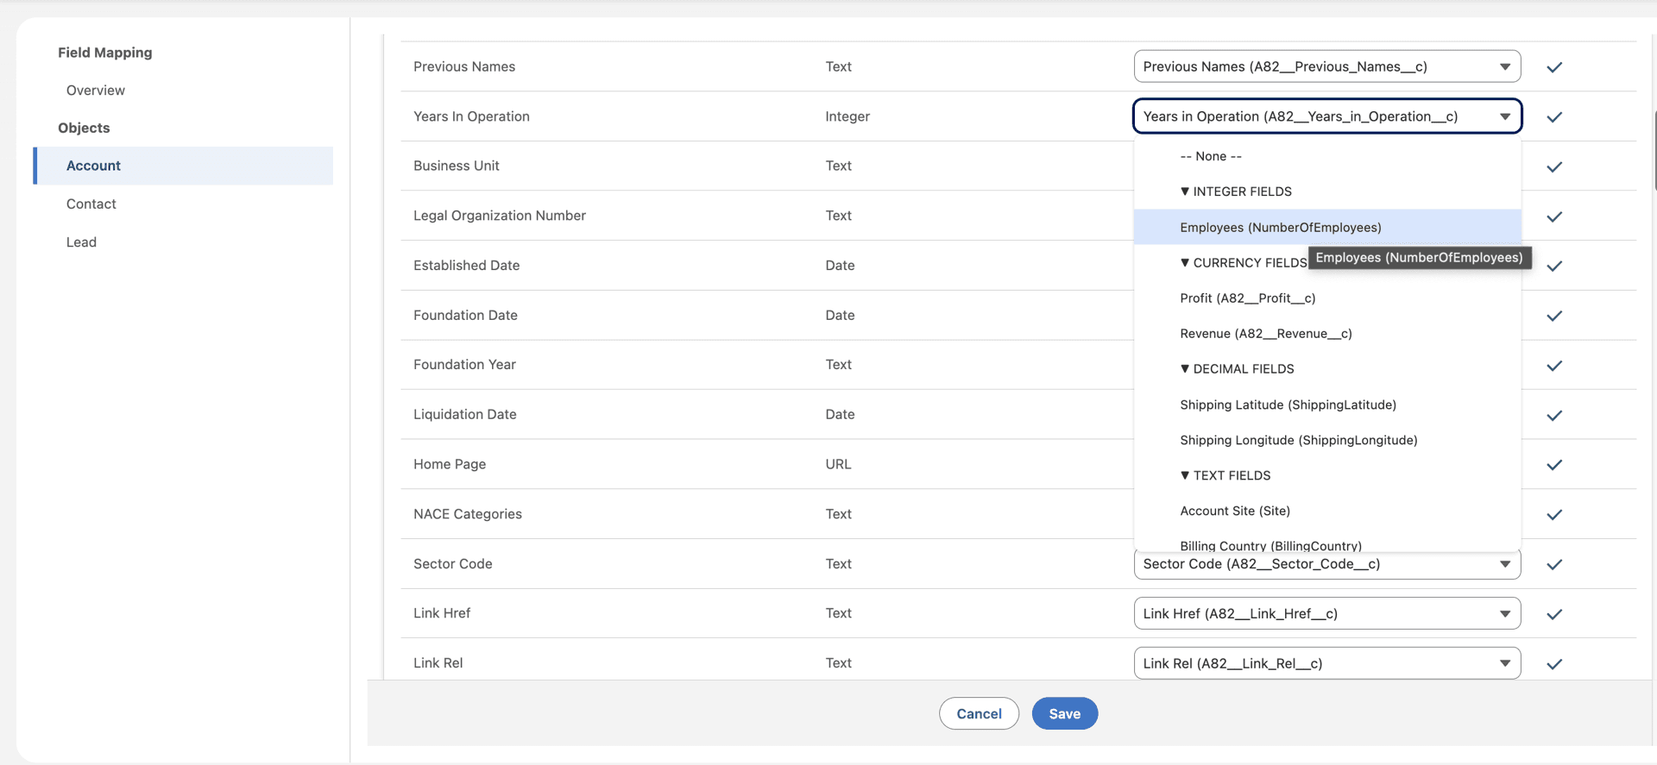Open the Sector Code mapping dropdown
This screenshot has height=765, width=1657.
click(x=1327, y=565)
